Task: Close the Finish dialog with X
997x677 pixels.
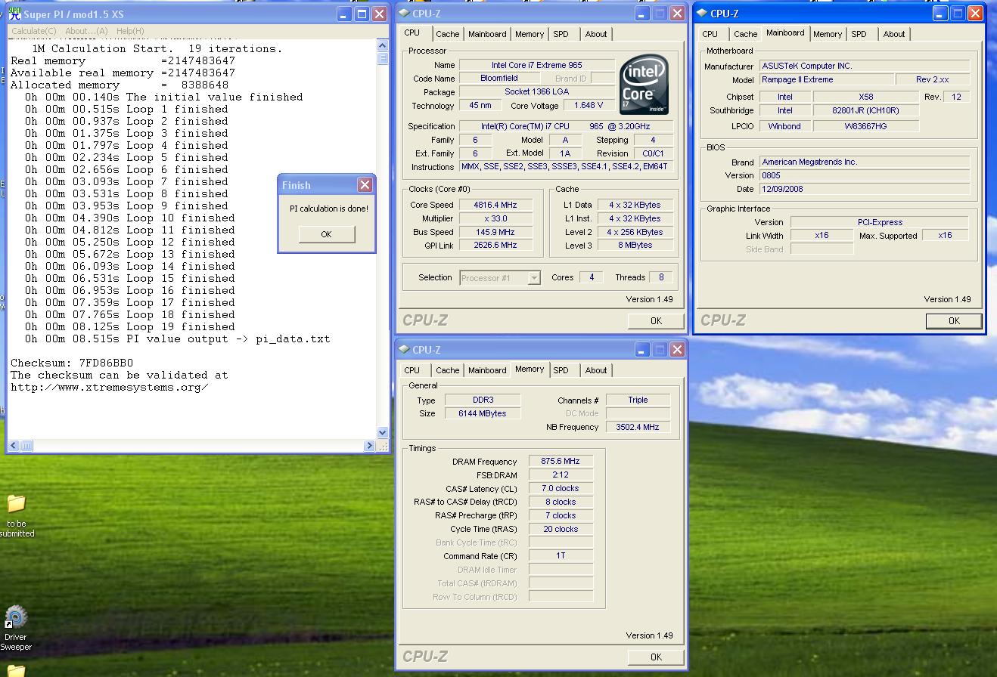Action: click(365, 185)
